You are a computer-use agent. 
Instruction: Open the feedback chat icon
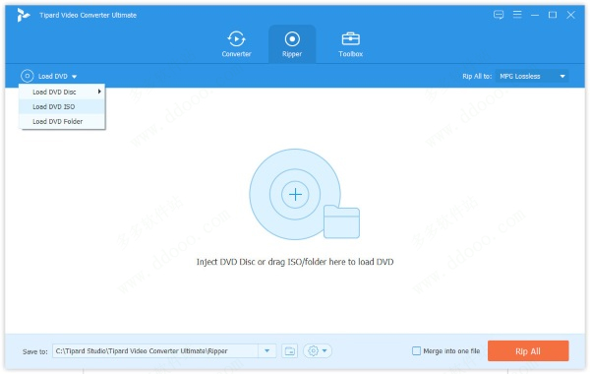pyautogui.click(x=499, y=15)
